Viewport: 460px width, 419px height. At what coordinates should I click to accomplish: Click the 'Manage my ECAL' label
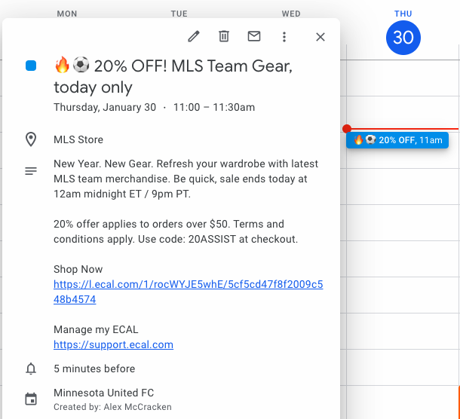pos(96,329)
